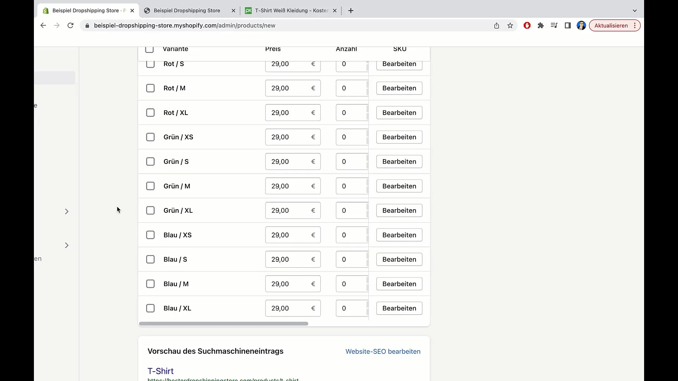Check the Blau / XS variant

tap(150, 235)
